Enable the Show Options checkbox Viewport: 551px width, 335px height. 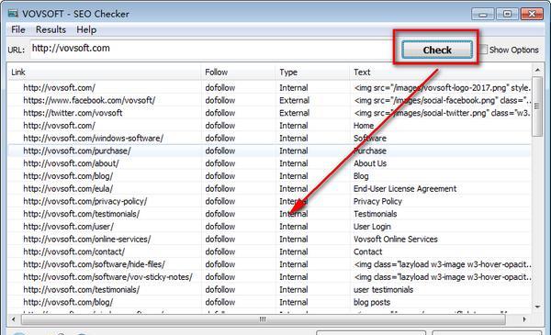484,50
